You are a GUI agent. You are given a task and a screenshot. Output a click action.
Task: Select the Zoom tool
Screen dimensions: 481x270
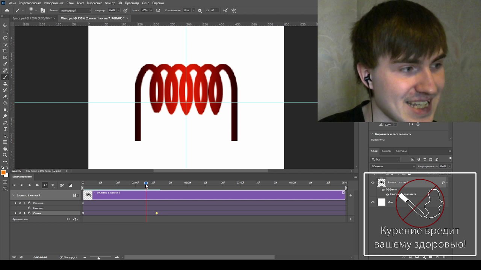(x=5, y=155)
